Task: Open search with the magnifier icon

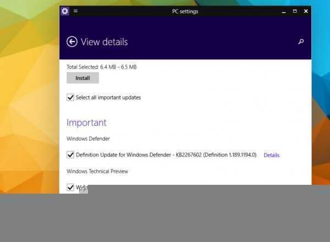Action: tap(301, 41)
